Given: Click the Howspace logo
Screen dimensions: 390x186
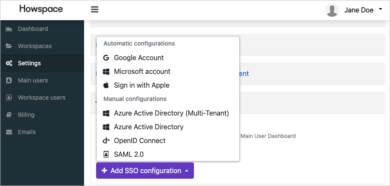Looking at the screenshot, I should [x=41, y=9].
